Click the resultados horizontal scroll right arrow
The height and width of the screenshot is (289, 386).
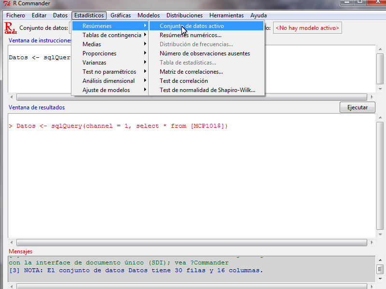pyautogui.click(x=372, y=243)
